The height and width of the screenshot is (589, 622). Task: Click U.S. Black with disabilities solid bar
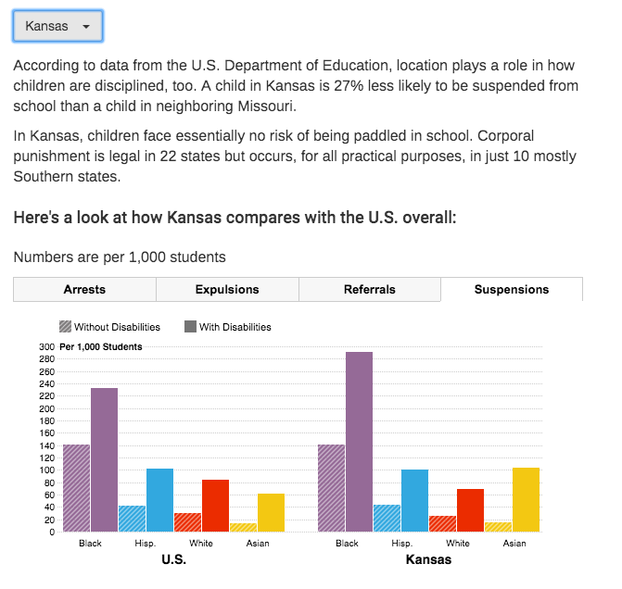pyautogui.click(x=104, y=459)
